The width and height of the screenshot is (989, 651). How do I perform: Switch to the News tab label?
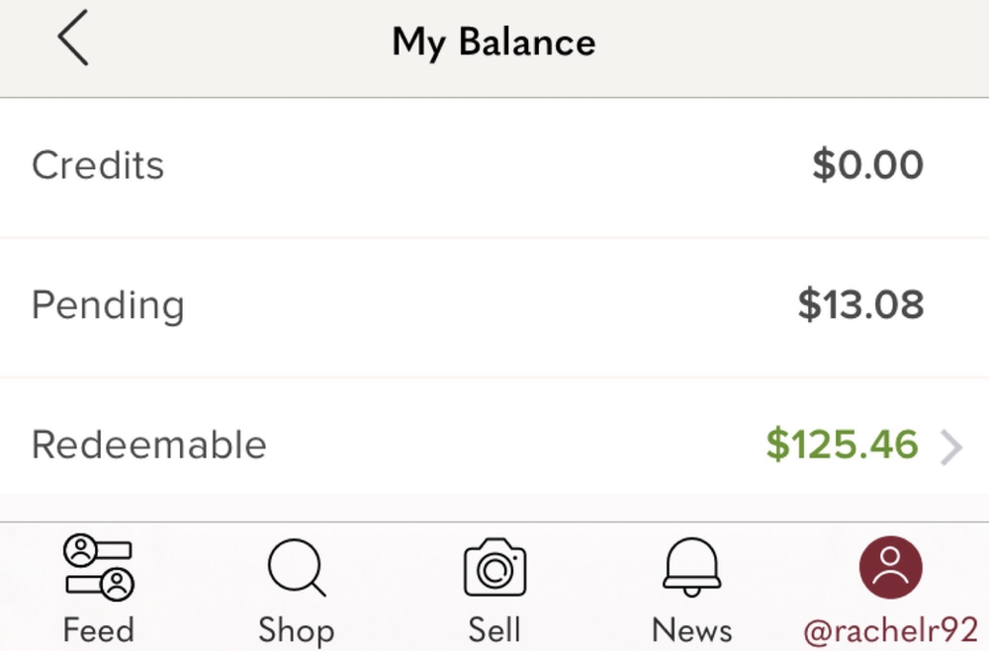pyautogui.click(x=692, y=630)
